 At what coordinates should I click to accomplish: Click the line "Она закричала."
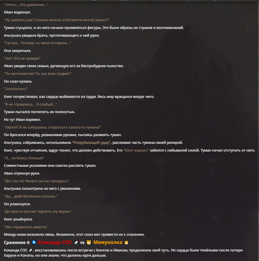point(18,51)
